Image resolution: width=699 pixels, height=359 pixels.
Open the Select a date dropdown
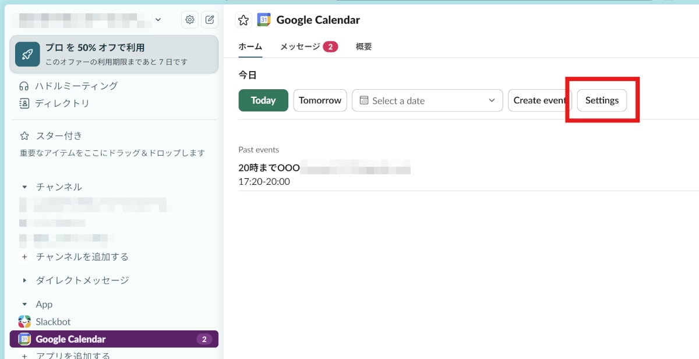[427, 100]
